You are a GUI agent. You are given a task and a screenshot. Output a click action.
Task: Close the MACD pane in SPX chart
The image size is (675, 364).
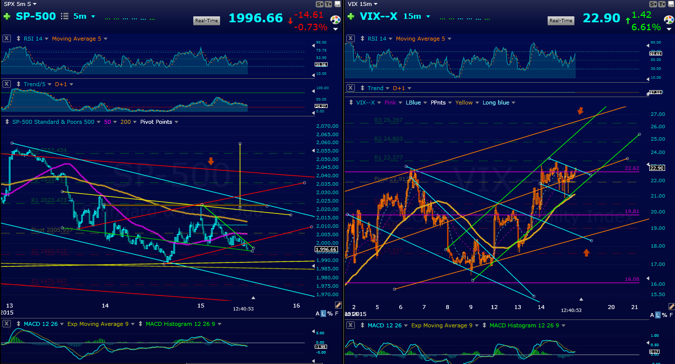tap(6, 324)
